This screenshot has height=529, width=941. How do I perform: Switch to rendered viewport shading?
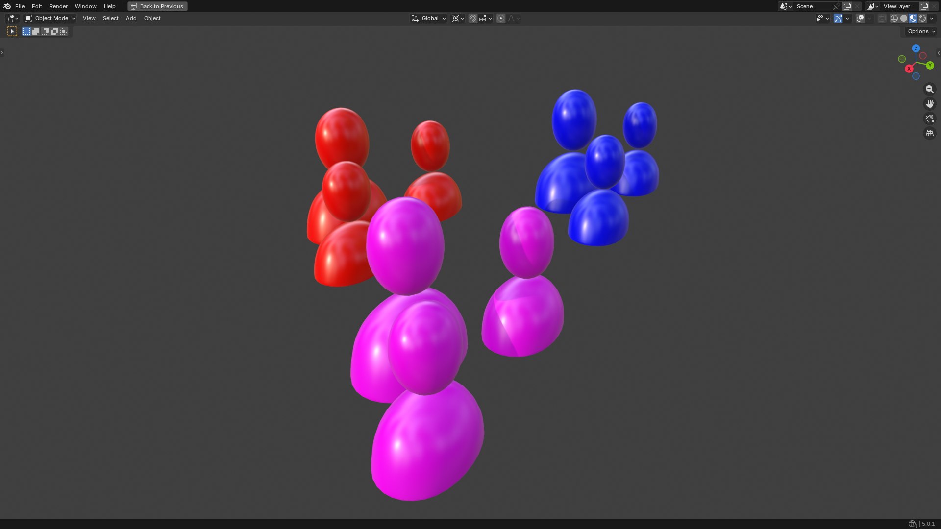tap(922, 18)
